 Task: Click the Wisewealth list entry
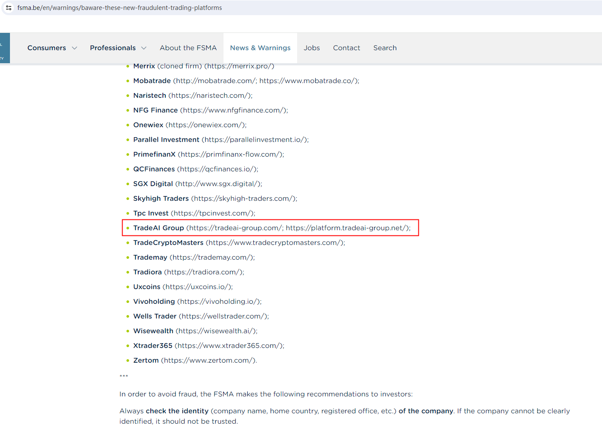tap(153, 331)
